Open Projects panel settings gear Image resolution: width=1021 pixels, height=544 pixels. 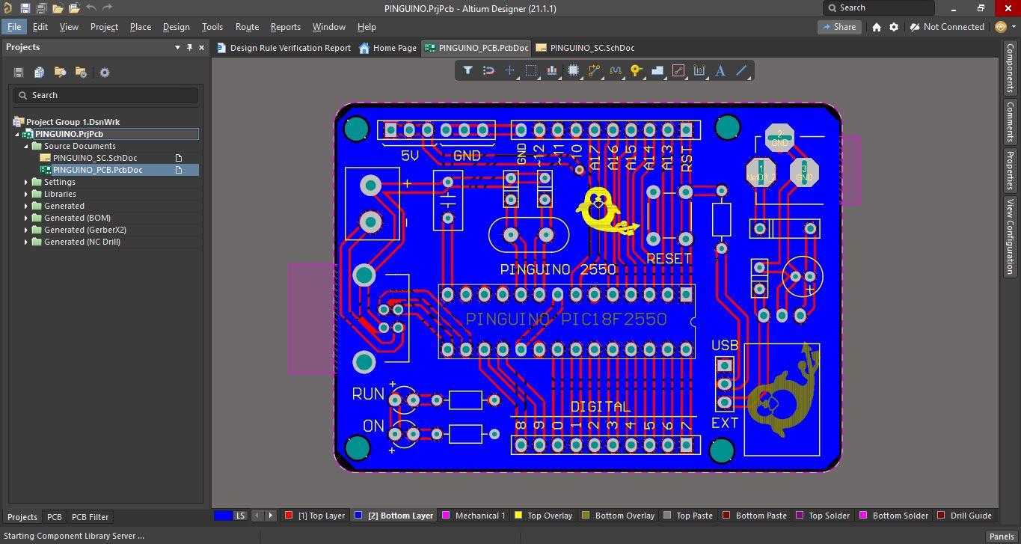105,73
